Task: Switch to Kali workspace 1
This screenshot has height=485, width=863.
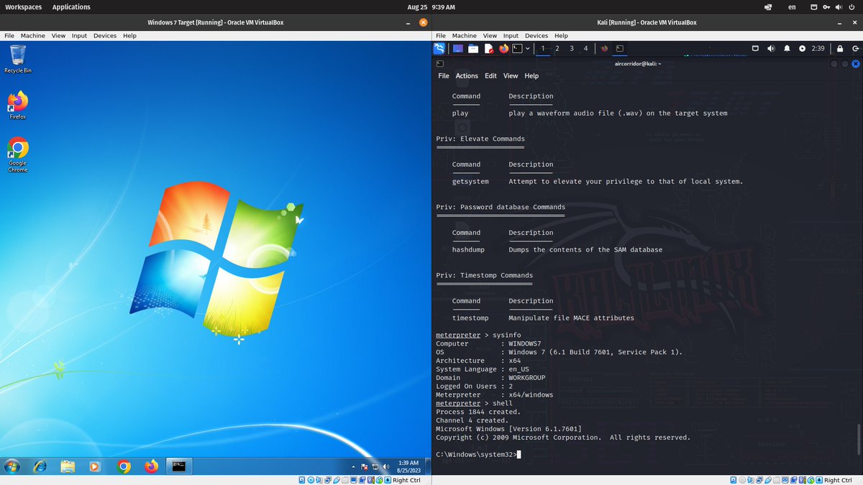Action: [543, 48]
